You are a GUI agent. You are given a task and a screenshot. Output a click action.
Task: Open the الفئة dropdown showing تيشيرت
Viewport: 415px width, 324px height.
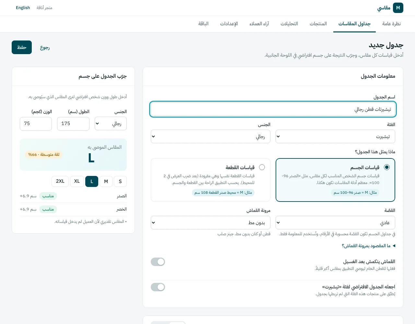[x=335, y=136]
